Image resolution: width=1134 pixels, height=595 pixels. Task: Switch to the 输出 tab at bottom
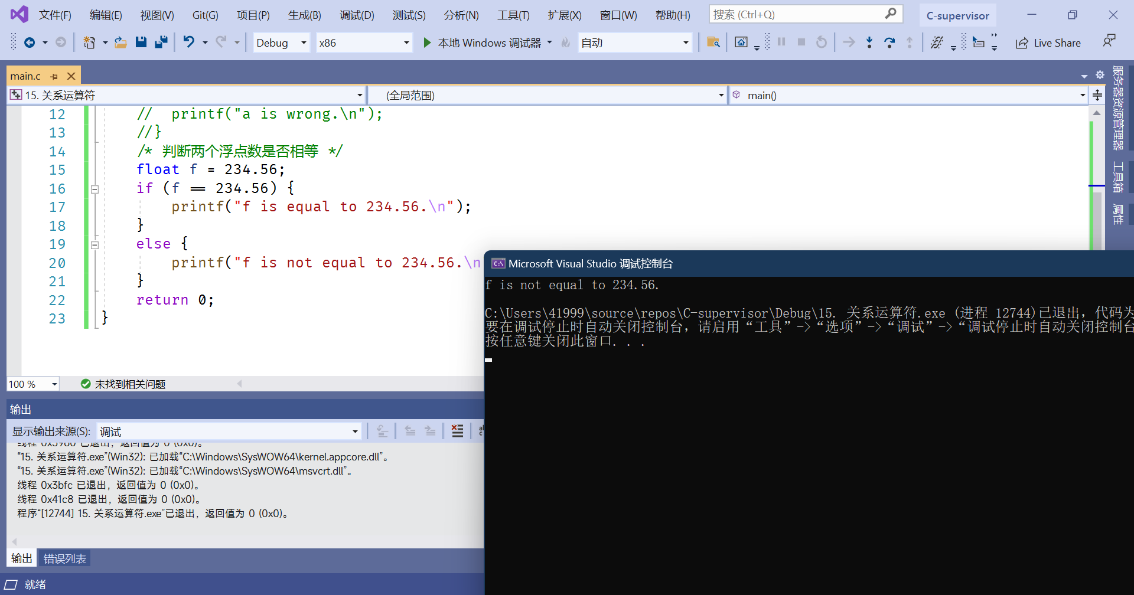pos(22,558)
